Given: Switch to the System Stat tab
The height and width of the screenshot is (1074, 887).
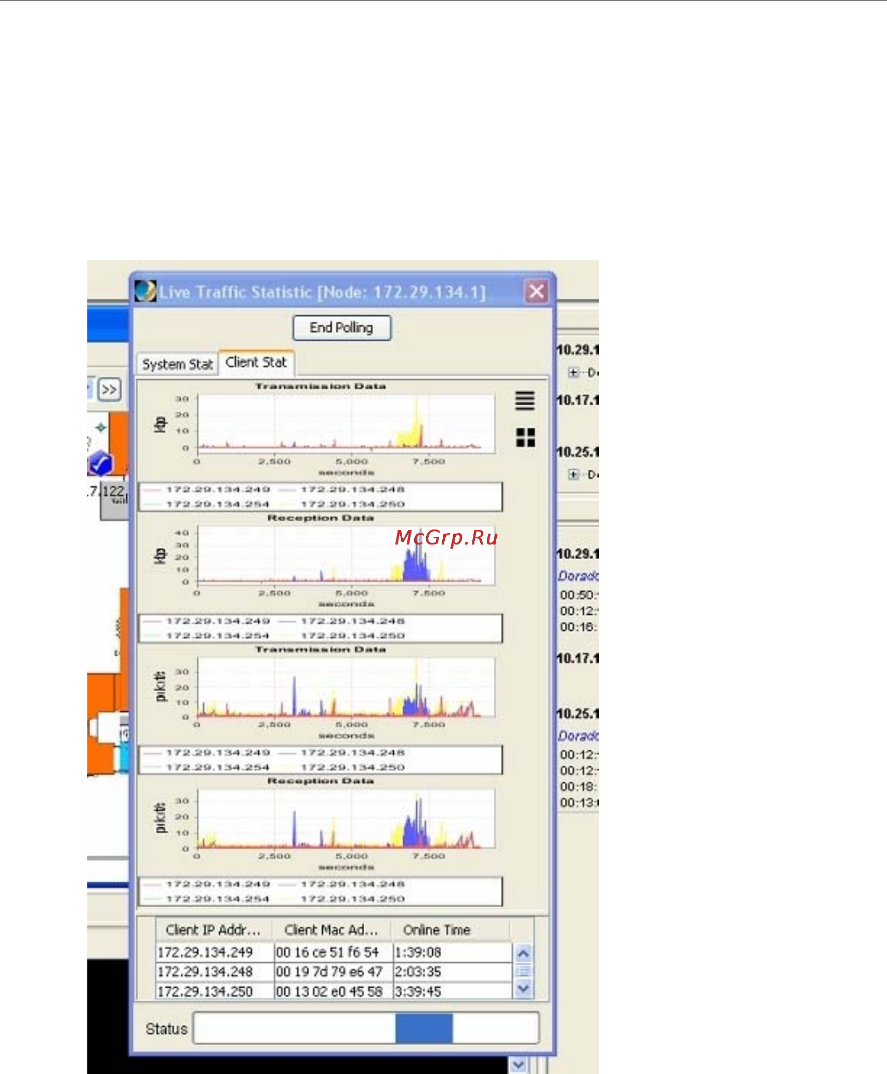Looking at the screenshot, I should pos(177,364).
